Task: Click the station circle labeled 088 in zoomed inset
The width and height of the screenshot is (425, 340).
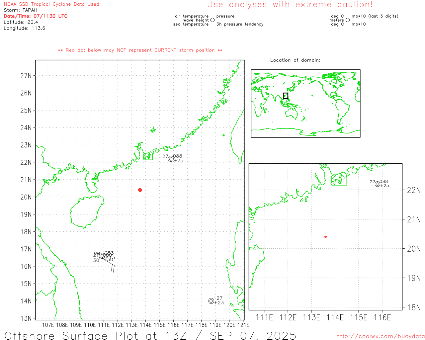Action: 378,184
